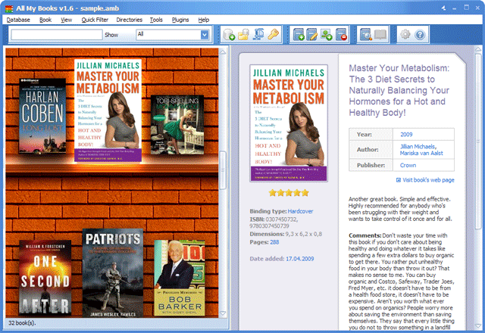This screenshot has height=333, width=485.
Task: Open the Plugins menu
Action: [x=181, y=19]
